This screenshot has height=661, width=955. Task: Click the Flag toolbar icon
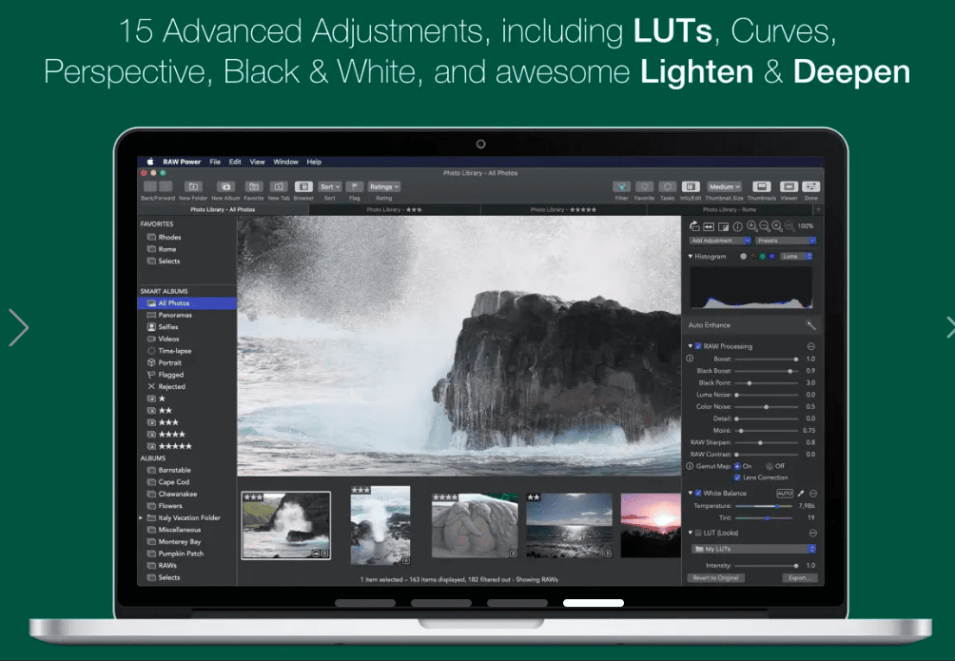coord(355,186)
